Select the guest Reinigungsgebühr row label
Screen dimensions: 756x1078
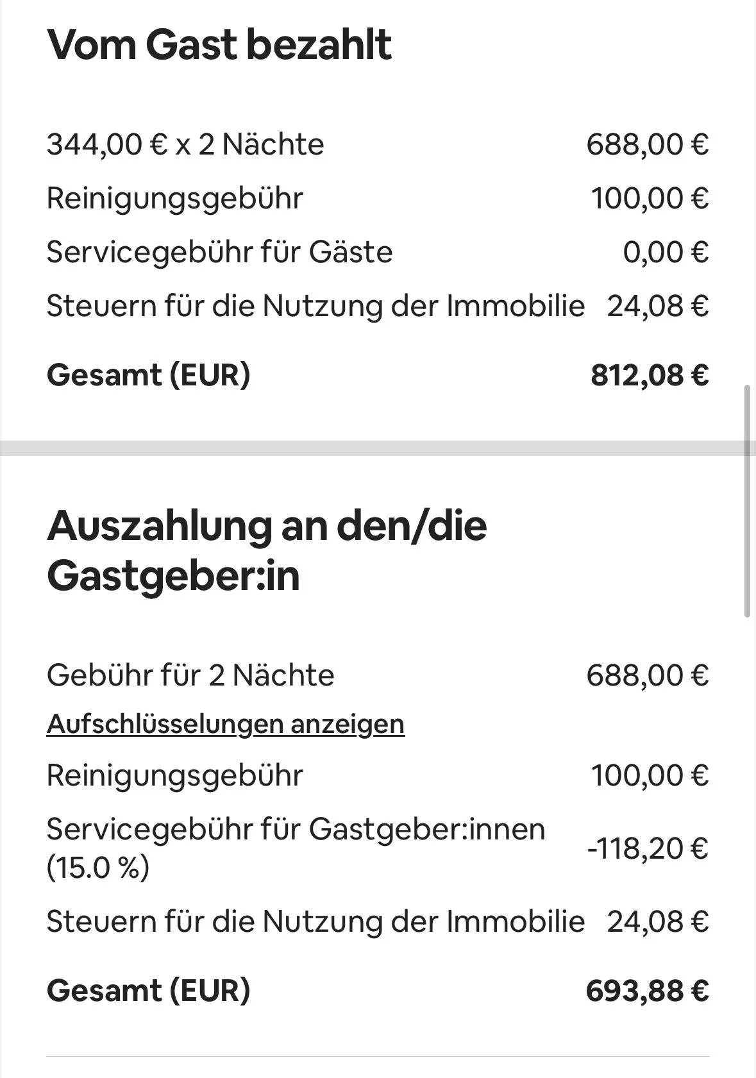pyautogui.click(x=174, y=198)
